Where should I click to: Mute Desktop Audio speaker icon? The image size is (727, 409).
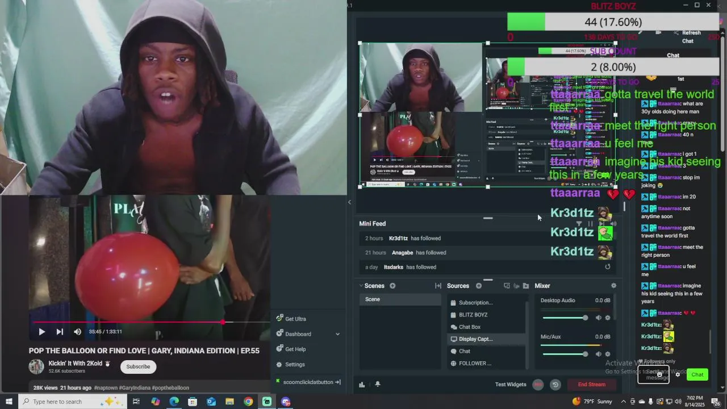(x=598, y=318)
